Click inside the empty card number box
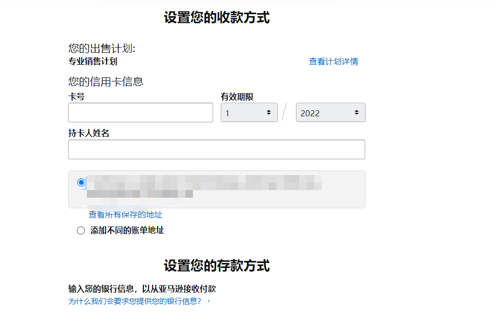The width and height of the screenshot is (495, 312). tap(140, 112)
